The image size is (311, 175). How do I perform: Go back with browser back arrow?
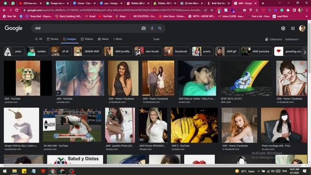pyautogui.click(x=4, y=10)
